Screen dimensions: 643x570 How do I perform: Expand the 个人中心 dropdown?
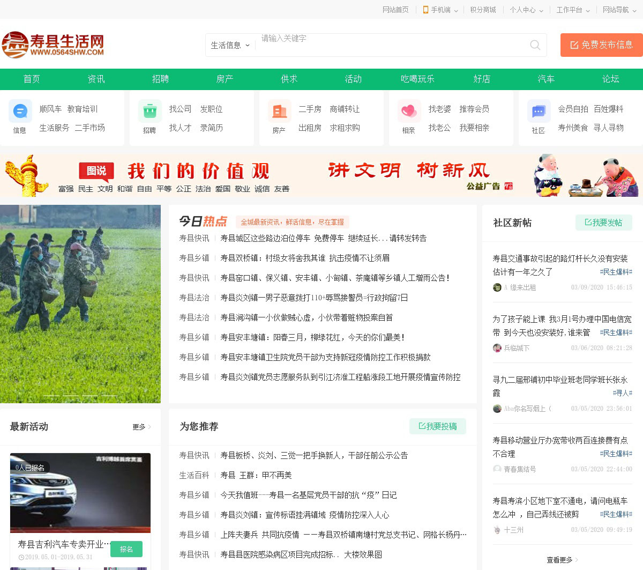tap(526, 10)
